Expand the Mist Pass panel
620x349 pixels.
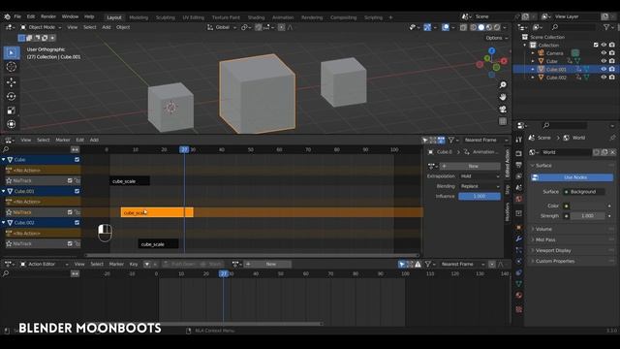544,239
